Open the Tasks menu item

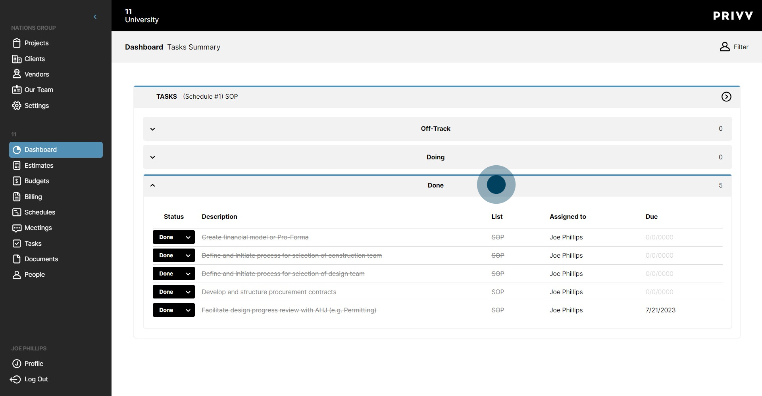point(33,243)
